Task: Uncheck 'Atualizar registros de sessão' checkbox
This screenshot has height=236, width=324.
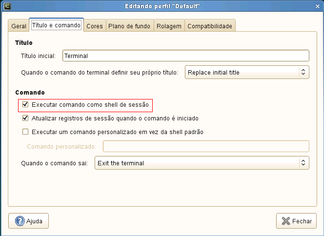Action: pos(25,118)
